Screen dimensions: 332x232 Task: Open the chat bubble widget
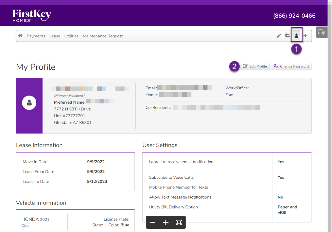(x=321, y=32)
